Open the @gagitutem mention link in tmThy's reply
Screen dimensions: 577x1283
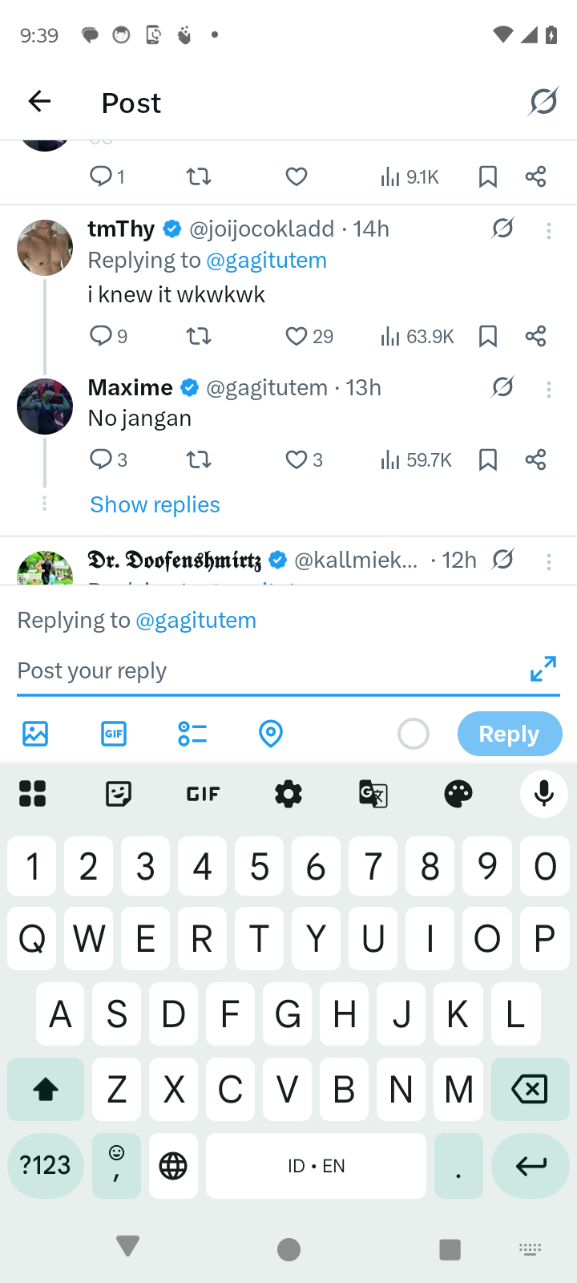(x=266, y=261)
